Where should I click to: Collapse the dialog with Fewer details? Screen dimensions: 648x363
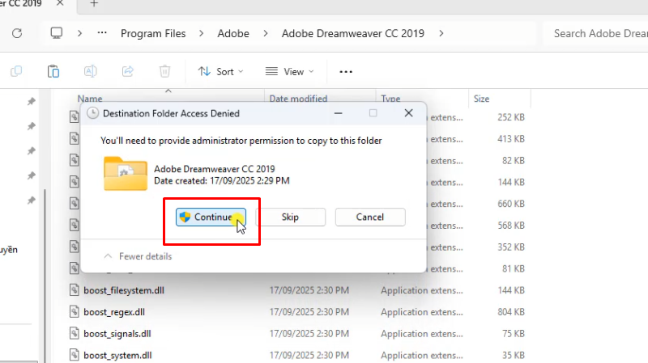[138, 256]
